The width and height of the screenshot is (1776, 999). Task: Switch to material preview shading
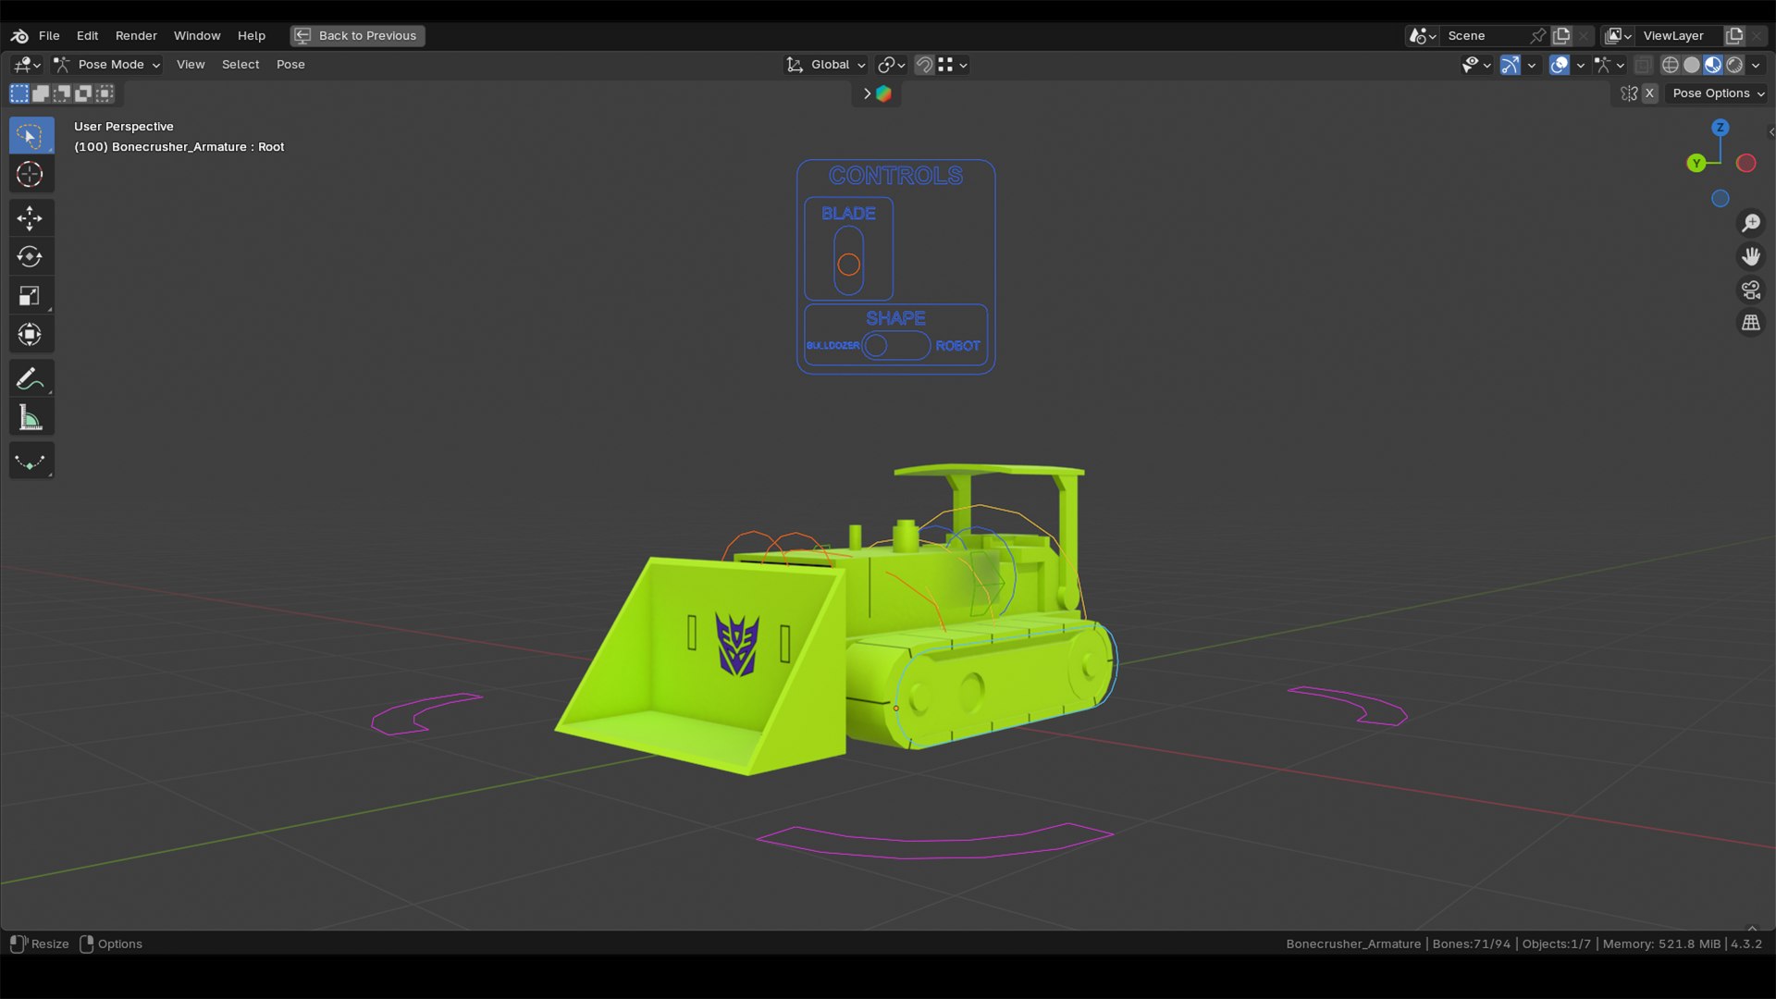pos(1712,65)
